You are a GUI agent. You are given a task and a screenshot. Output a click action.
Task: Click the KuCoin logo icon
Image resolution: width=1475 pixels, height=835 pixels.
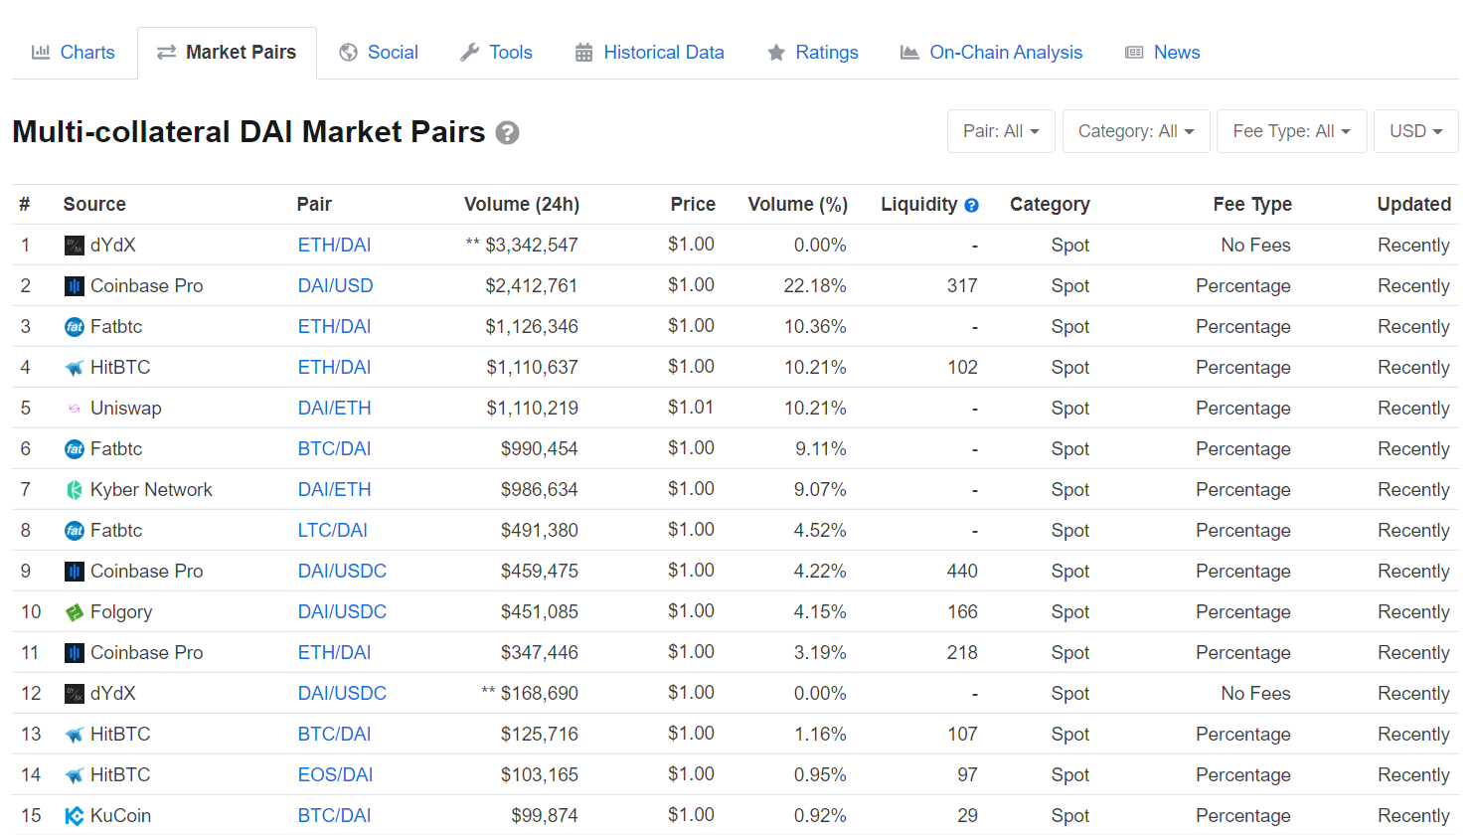75,816
